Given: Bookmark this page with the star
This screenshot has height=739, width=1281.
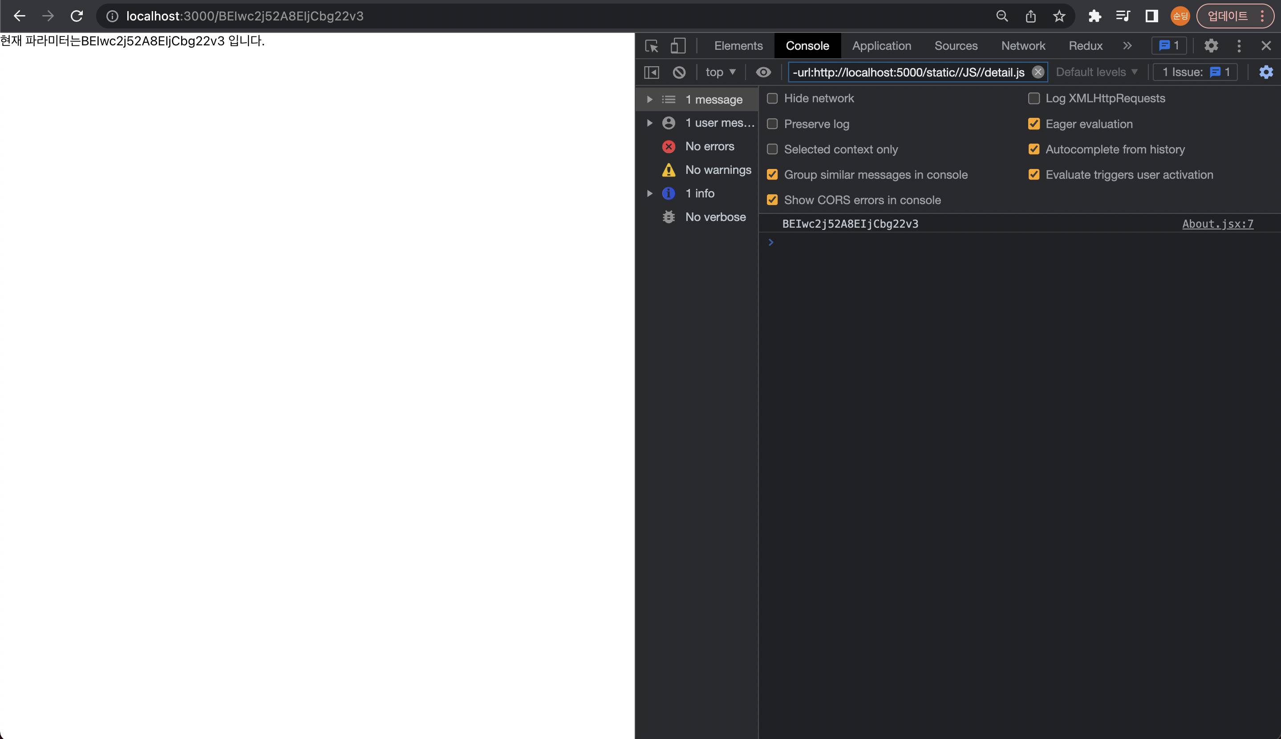Looking at the screenshot, I should click(1059, 16).
